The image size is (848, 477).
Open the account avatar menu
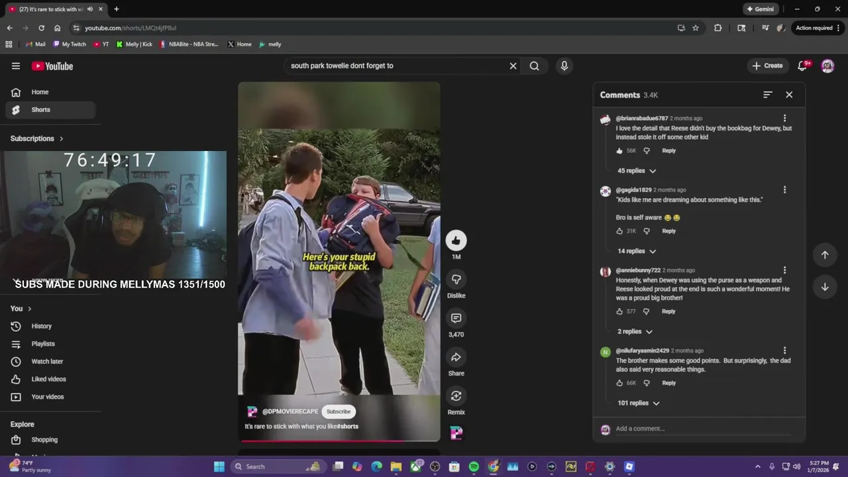(827, 66)
